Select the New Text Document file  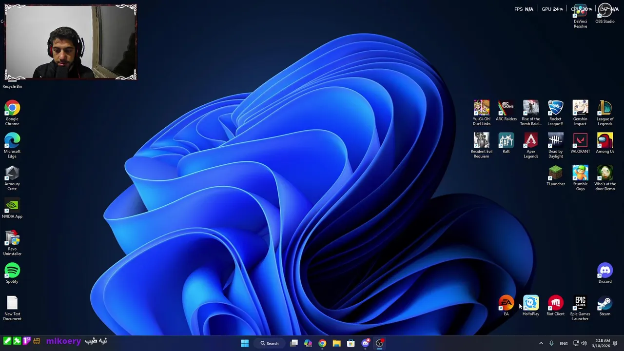12,308
